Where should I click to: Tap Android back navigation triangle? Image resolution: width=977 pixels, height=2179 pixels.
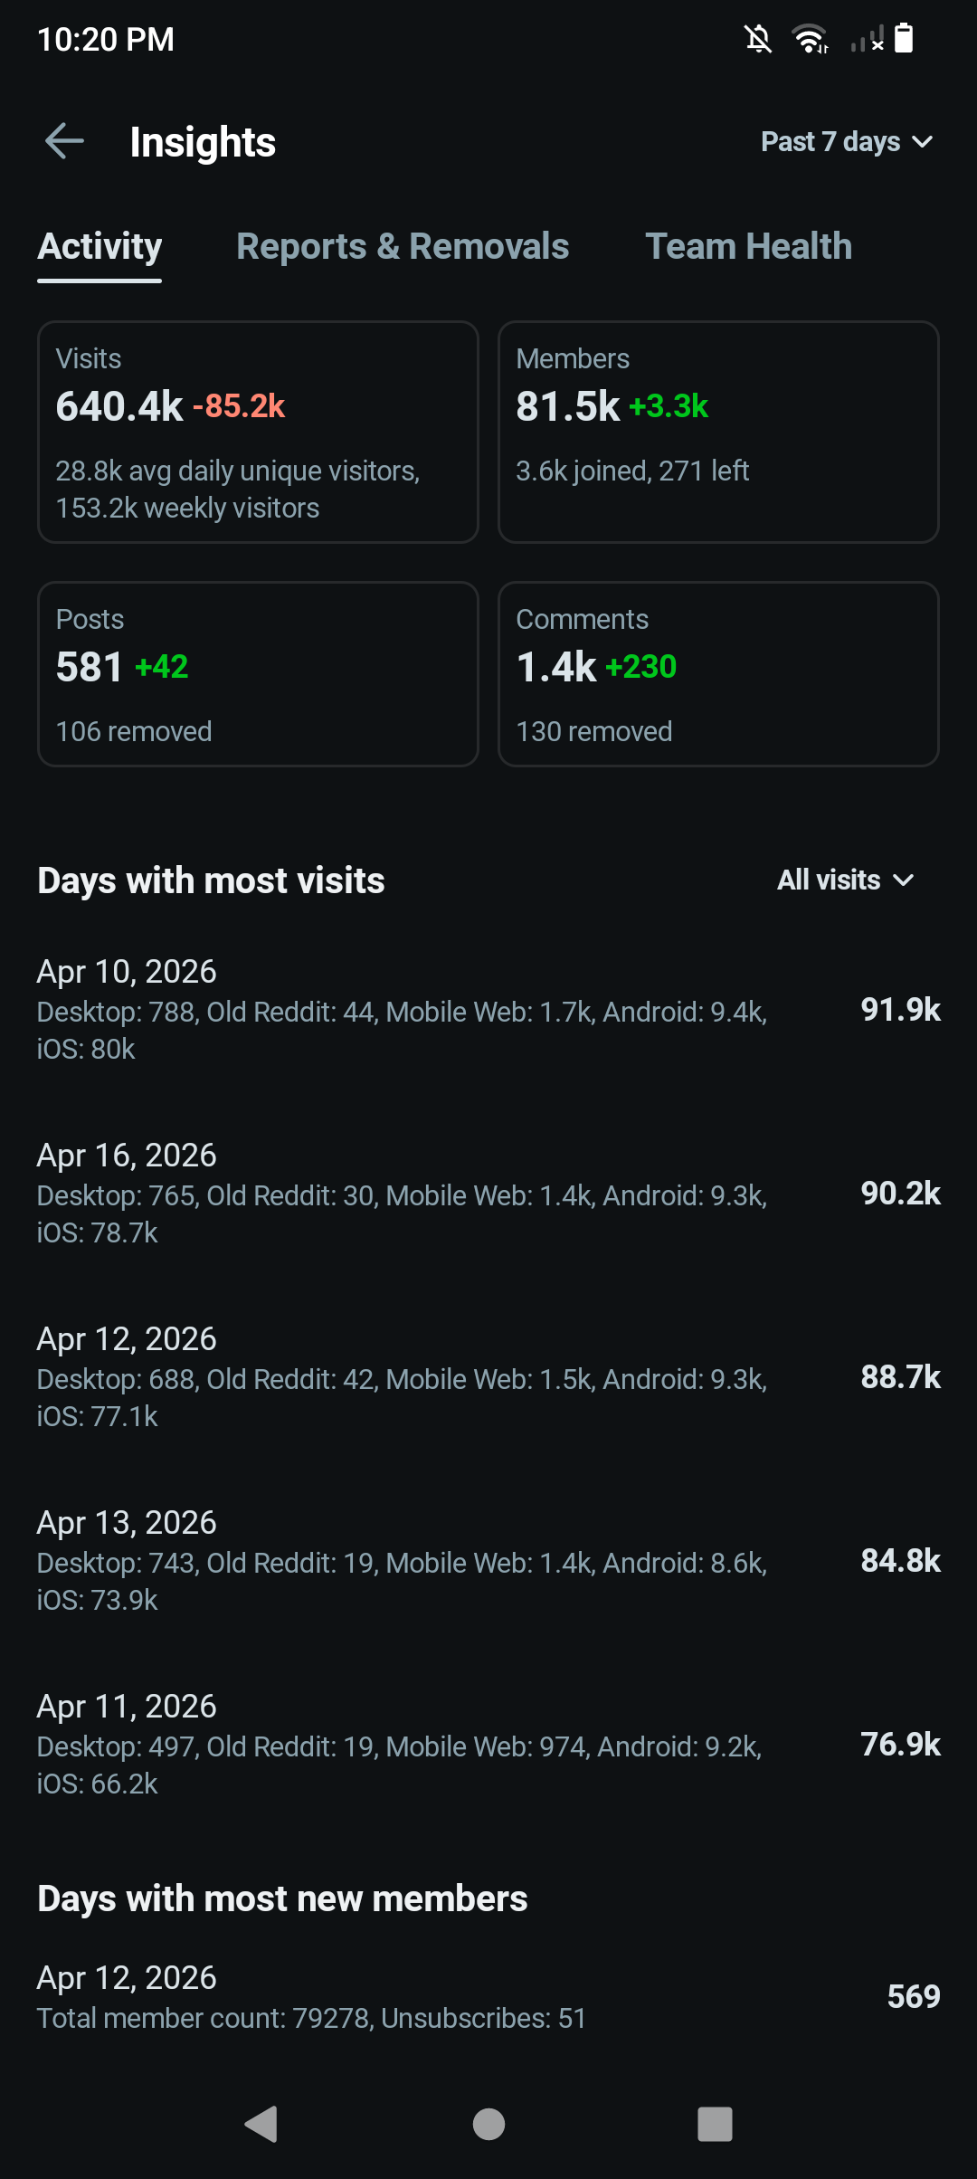pyautogui.click(x=261, y=2124)
